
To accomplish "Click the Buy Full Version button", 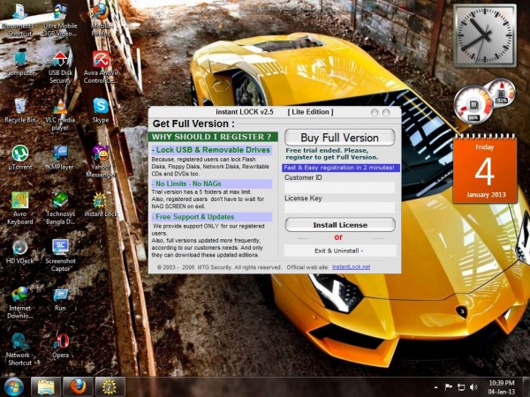I will [339, 138].
